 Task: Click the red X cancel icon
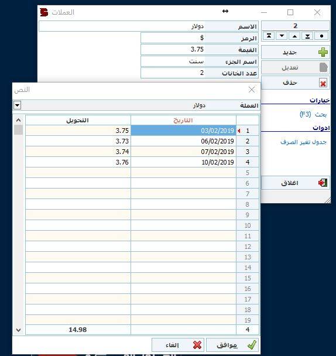(x=197, y=345)
